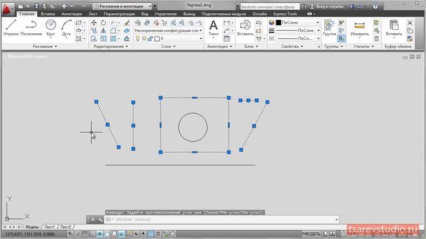
Task: Open the Express Tools tab
Action: pos(285,14)
